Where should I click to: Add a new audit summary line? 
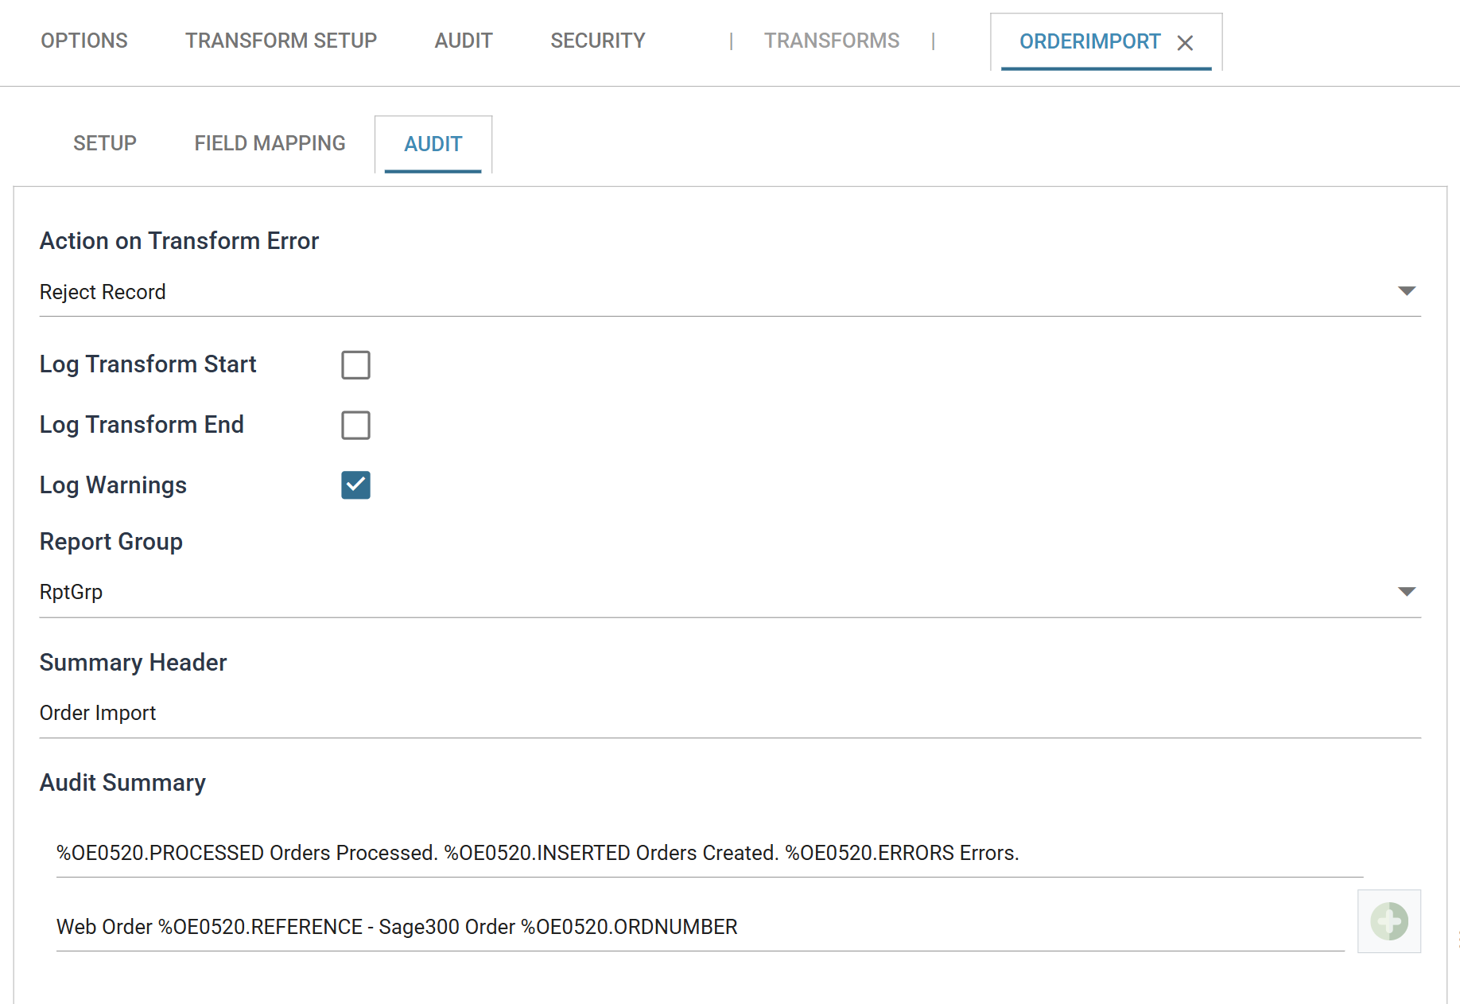pos(1388,921)
